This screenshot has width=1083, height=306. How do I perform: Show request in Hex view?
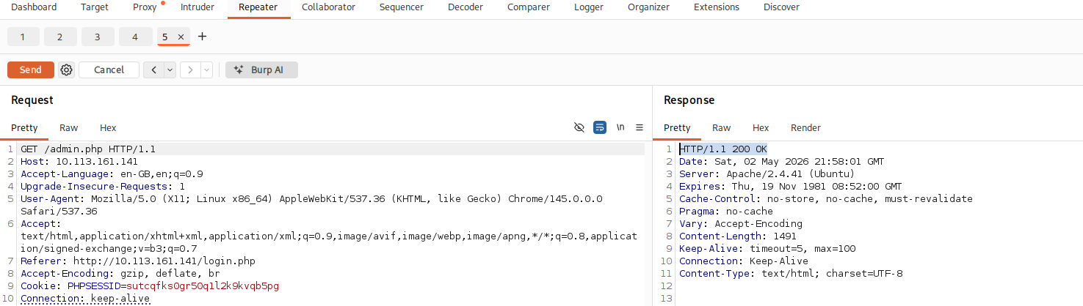[108, 127]
